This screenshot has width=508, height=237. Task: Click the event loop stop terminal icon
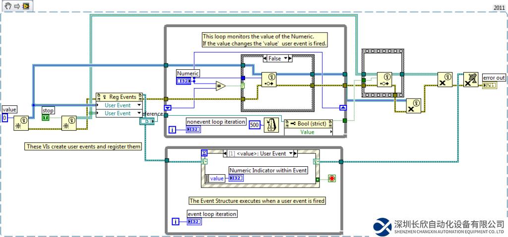331,178
